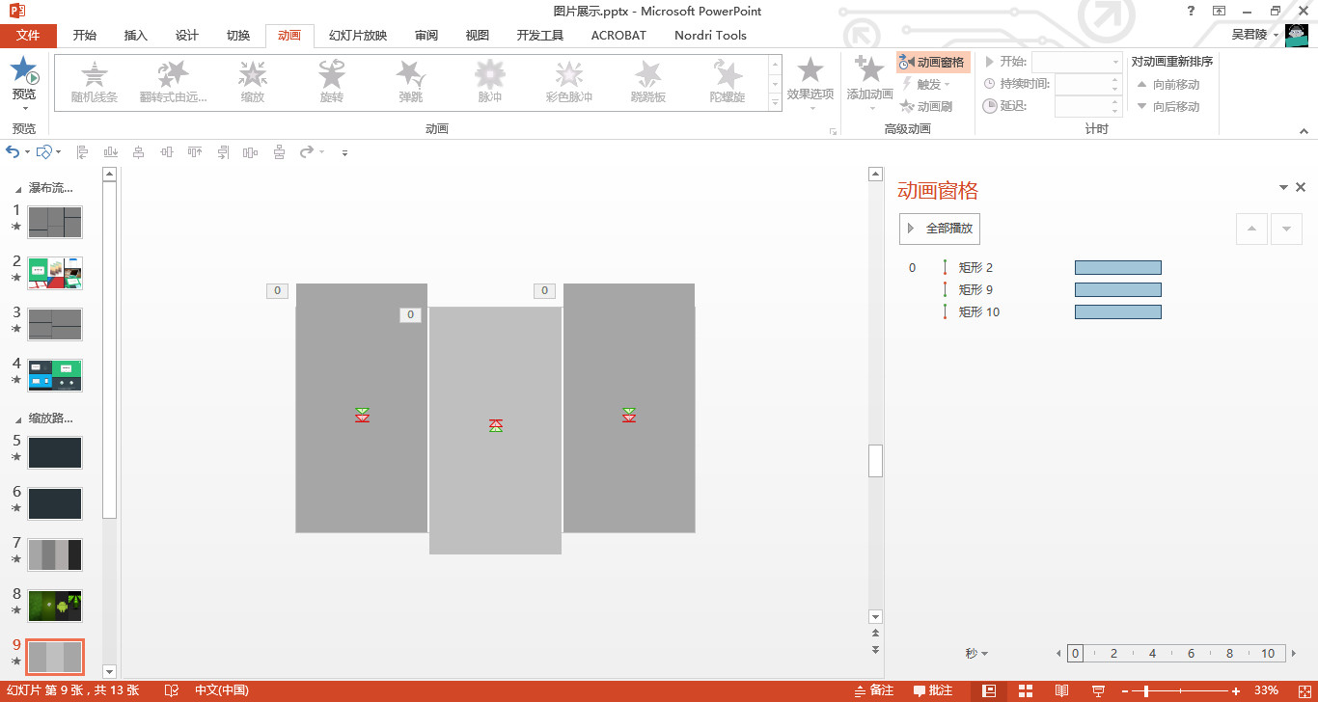The image size is (1318, 702).
Task: Toggle the 动画窗格 animation pane button
Action: [932, 63]
